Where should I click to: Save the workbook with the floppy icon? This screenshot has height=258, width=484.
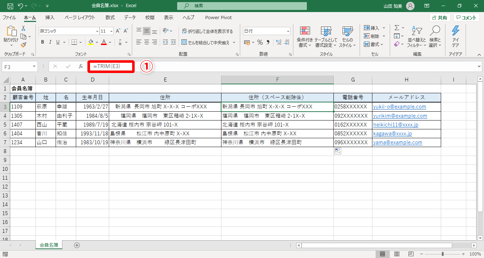(10, 6)
